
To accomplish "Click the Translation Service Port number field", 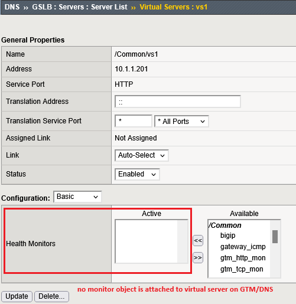I will click(x=134, y=121).
